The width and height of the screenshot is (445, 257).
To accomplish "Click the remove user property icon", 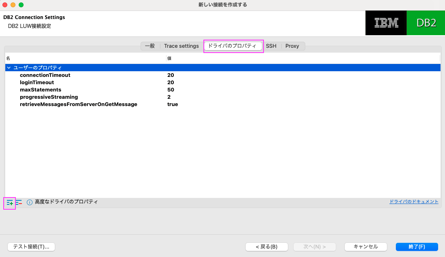I will pos(19,203).
